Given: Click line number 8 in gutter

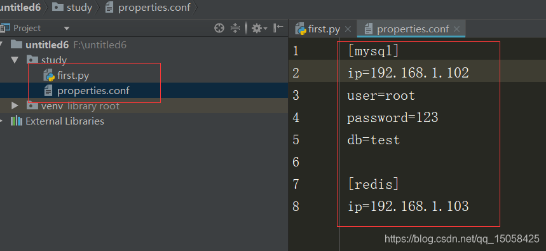Looking at the screenshot, I should point(296,207).
